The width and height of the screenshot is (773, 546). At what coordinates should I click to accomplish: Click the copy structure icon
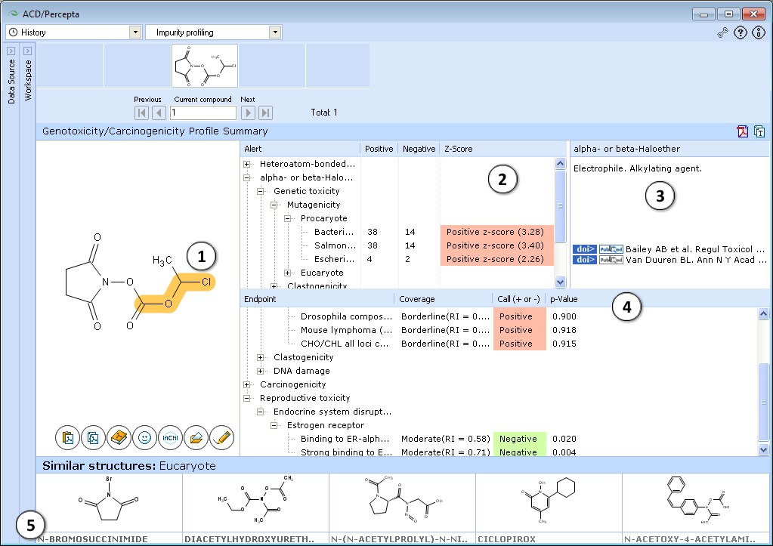coord(93,437)
